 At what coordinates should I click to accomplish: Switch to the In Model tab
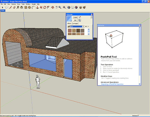point(75,23)
